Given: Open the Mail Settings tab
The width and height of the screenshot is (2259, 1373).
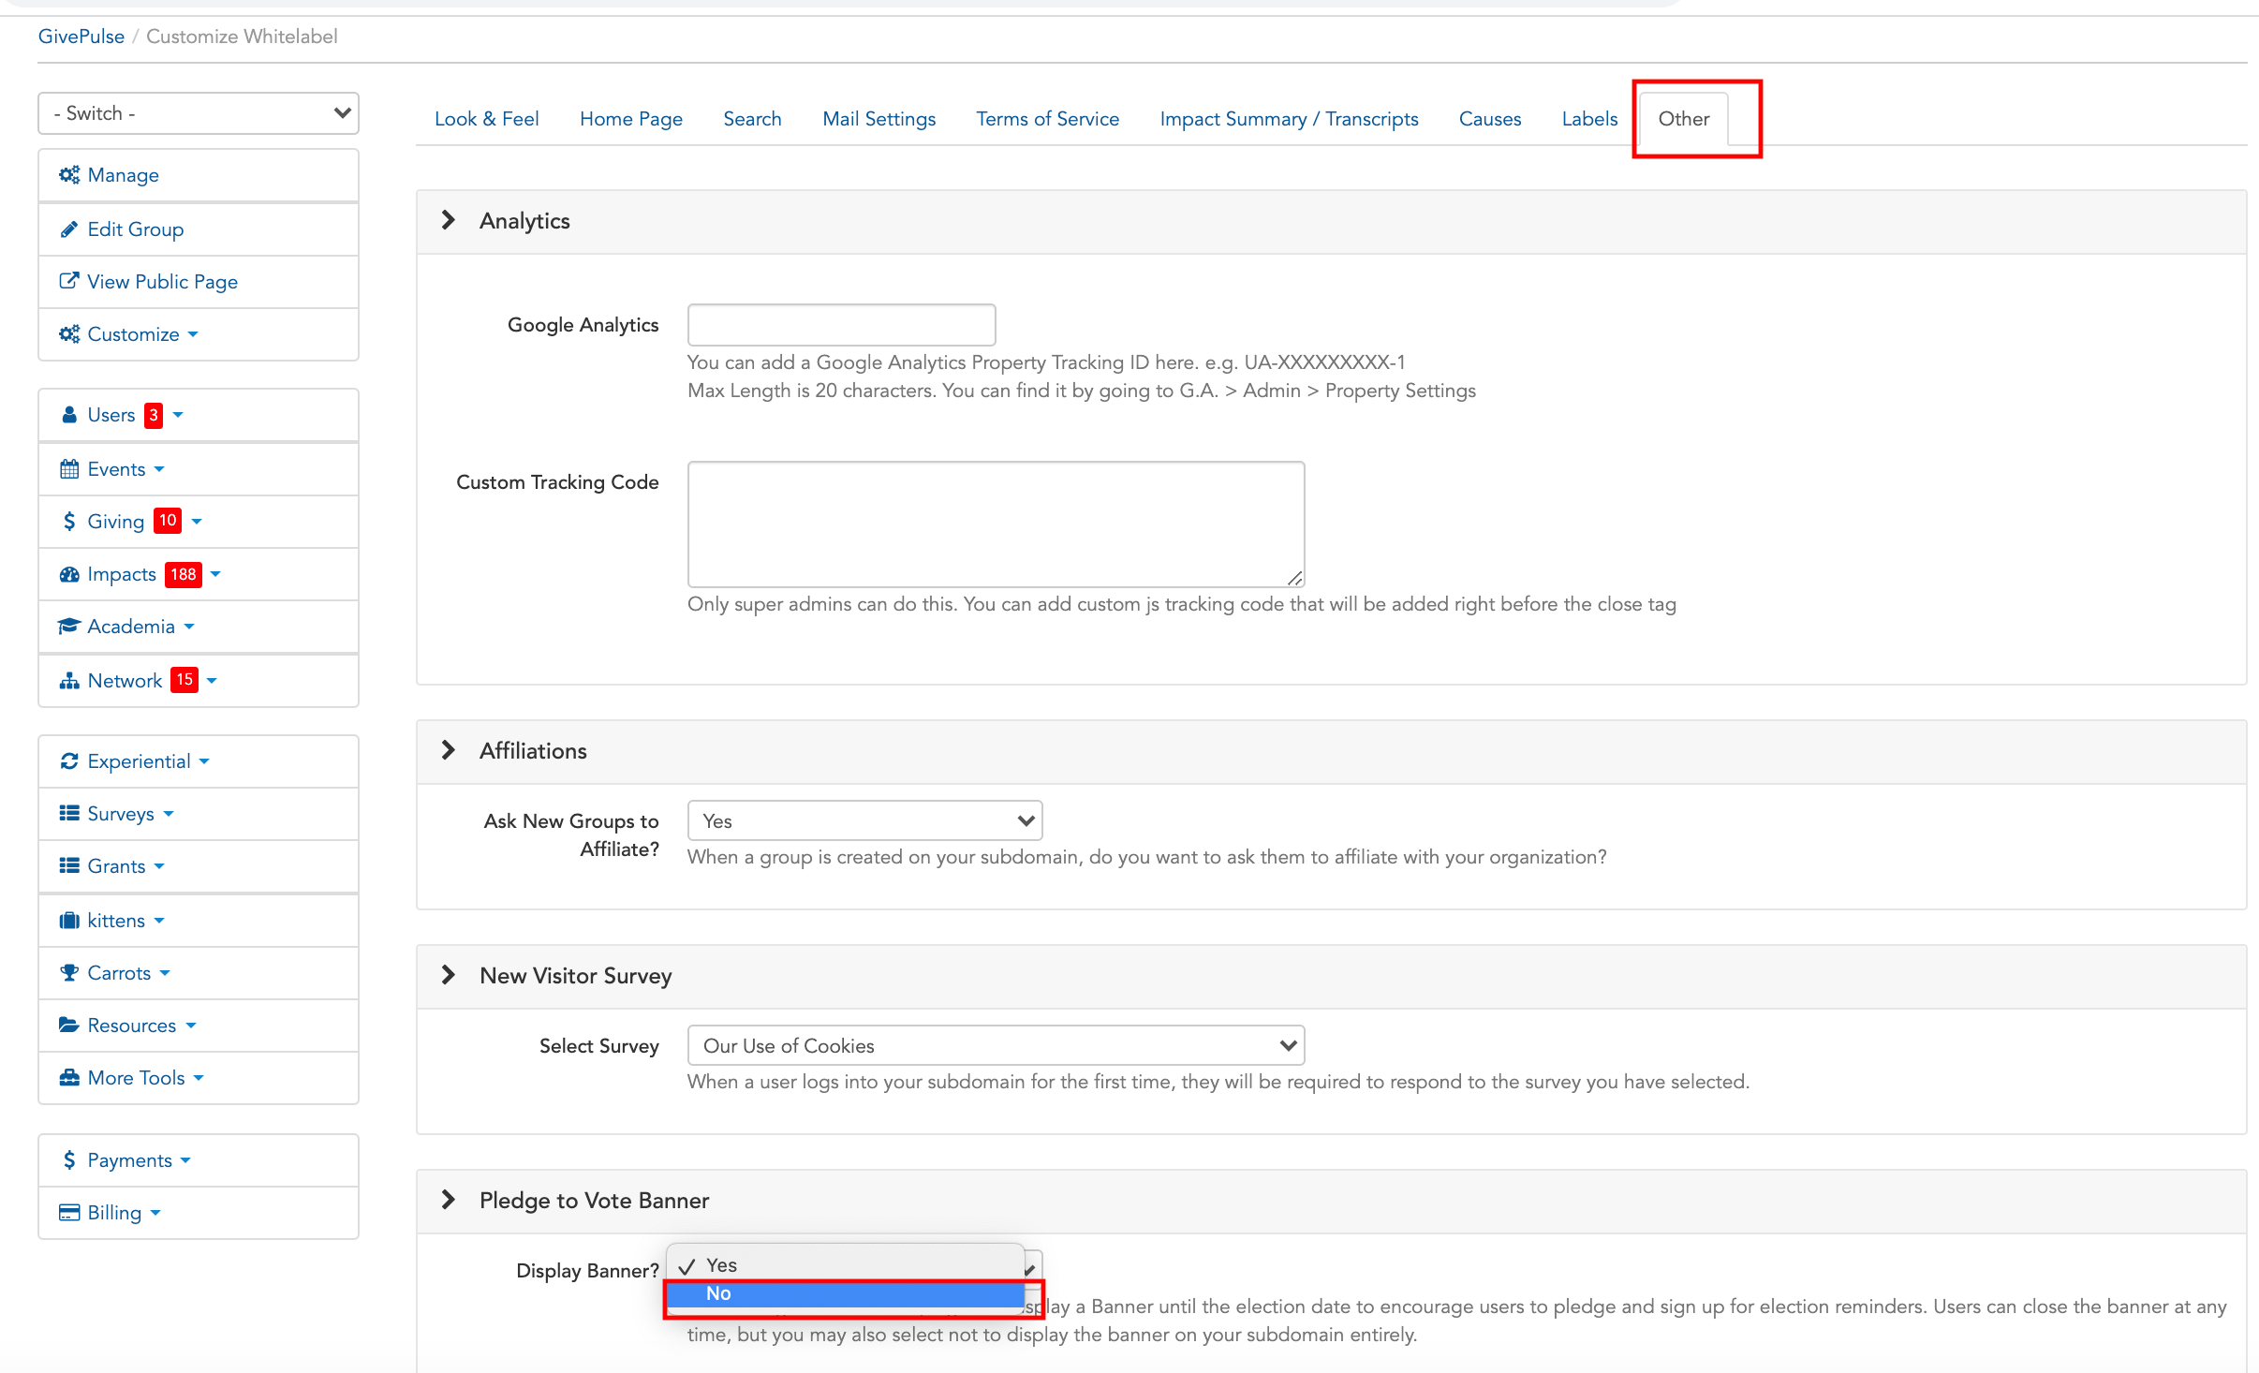Looking at the screenshot, I should pyautogui.click(x=879, y=119).
